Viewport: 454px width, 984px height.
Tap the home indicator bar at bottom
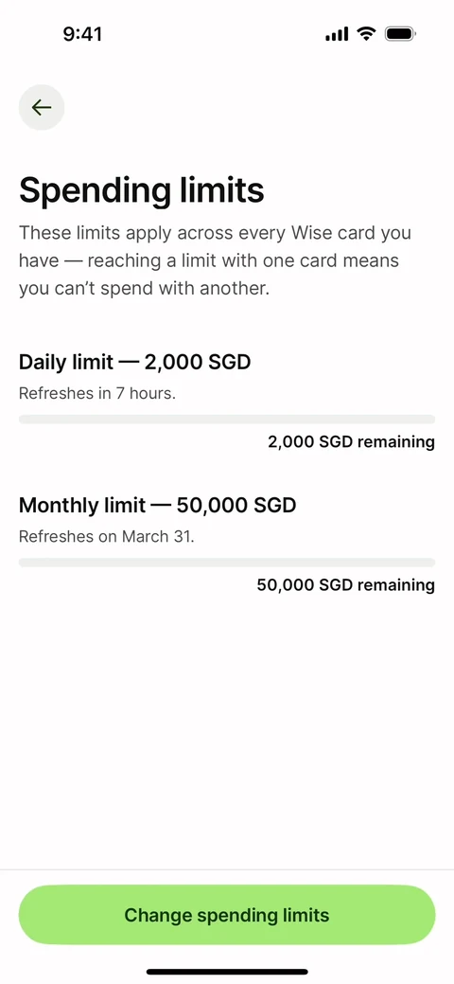click(x=227, y=972)
